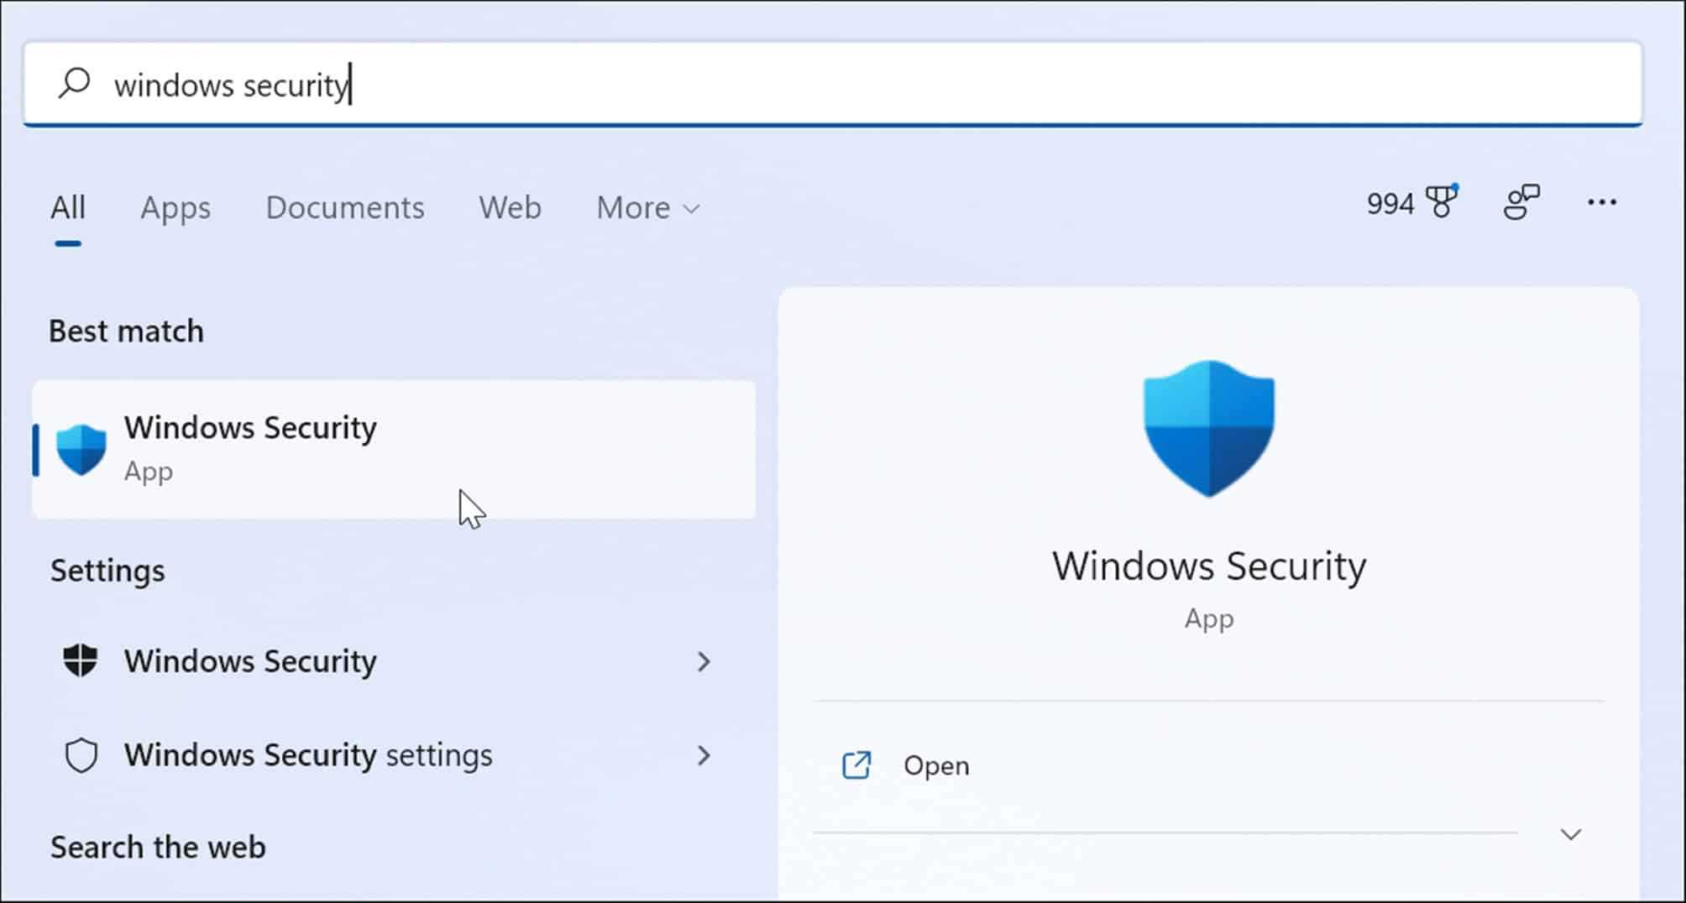
Task: Expand additional actions with the down chevron
Action: coord(1570,834)
